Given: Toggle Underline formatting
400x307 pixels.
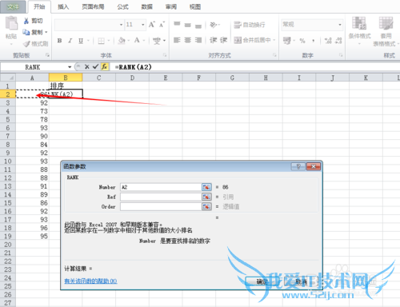Looking at the screenshot, I should pos(81,41).
